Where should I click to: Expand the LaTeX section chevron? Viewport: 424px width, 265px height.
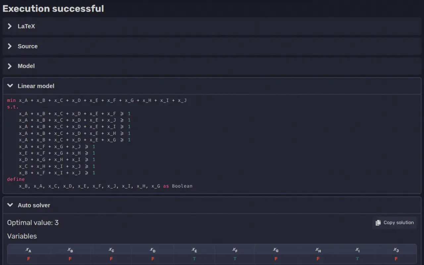coord(10,26)
